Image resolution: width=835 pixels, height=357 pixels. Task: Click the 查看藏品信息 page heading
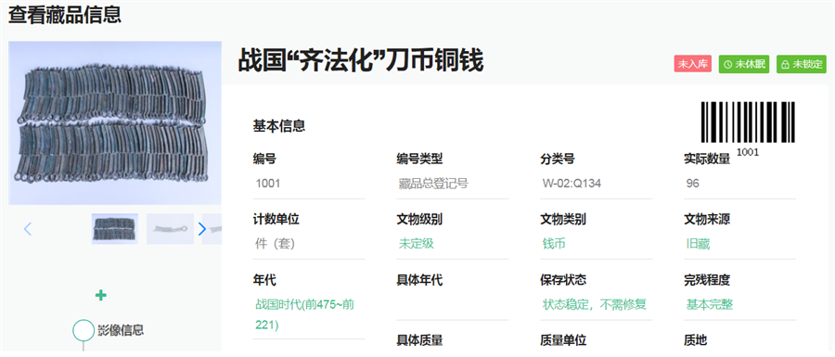[65, 14]
